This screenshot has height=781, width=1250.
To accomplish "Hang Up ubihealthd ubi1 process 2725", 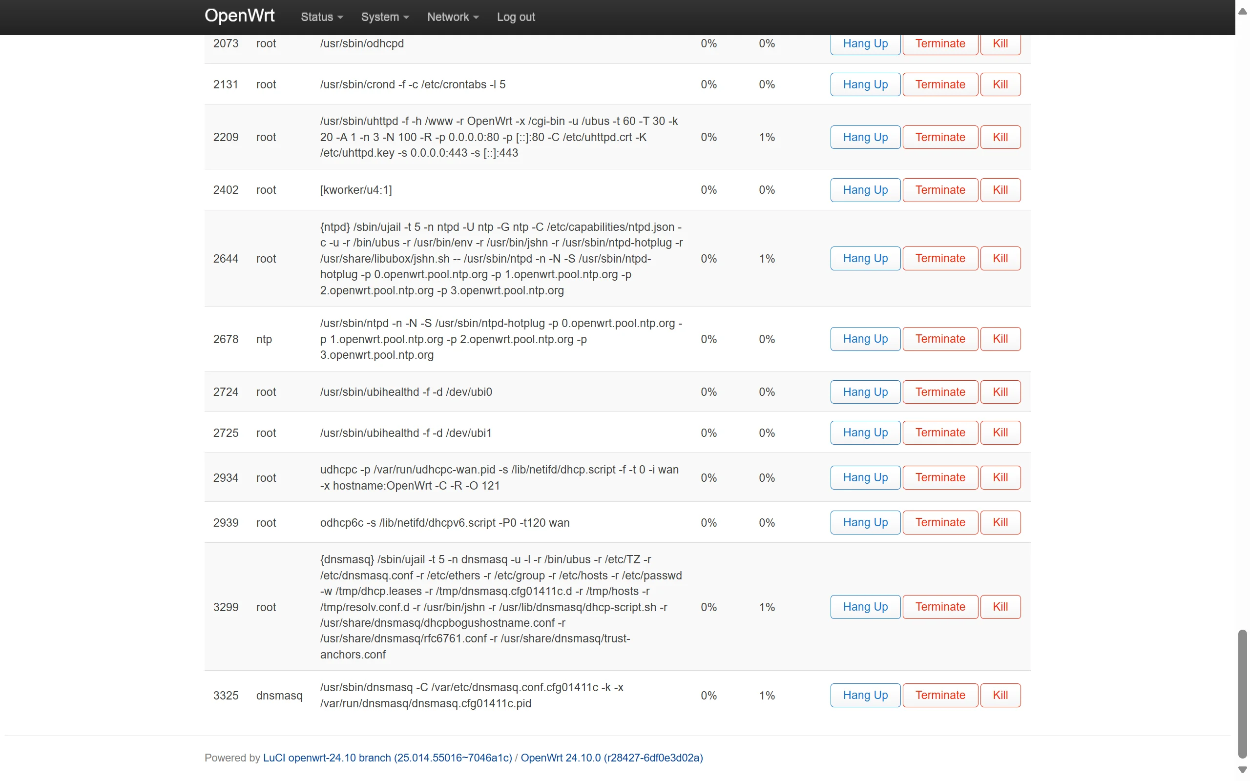I will (865, 432).
